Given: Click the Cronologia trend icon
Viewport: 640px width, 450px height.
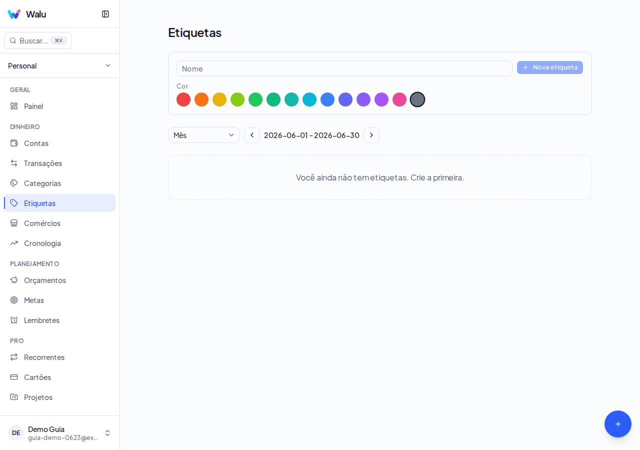Looking at the screenshot, I should [x=14, y=243].
